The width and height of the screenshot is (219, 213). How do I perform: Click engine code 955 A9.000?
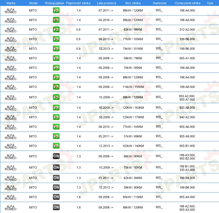pos(187,136)
